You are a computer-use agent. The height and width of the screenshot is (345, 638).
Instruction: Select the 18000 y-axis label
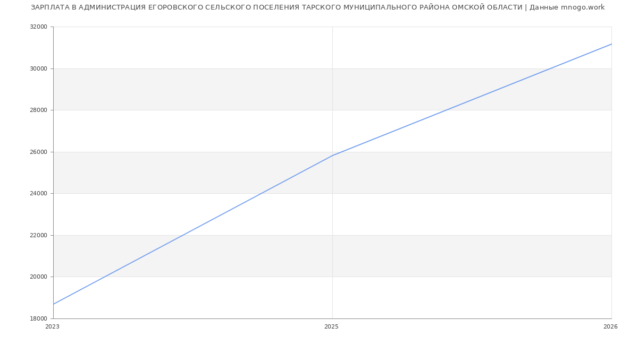point(39,318)
